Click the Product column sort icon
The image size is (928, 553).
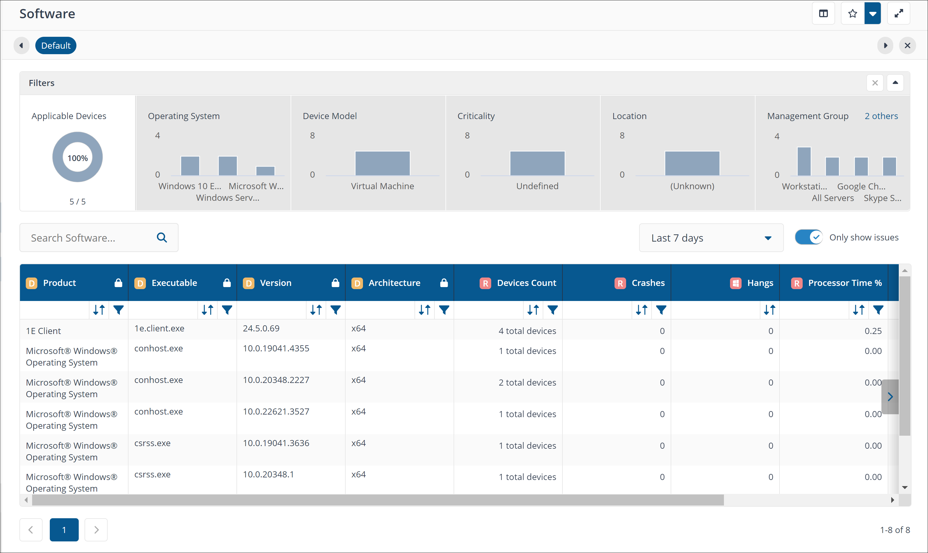coord(99,310)
